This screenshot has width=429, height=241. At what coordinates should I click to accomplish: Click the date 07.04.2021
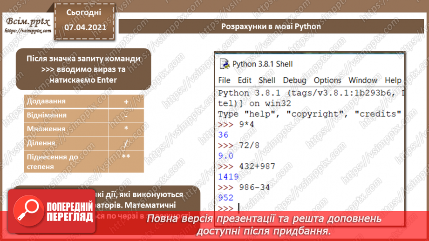tap(85, 27)
